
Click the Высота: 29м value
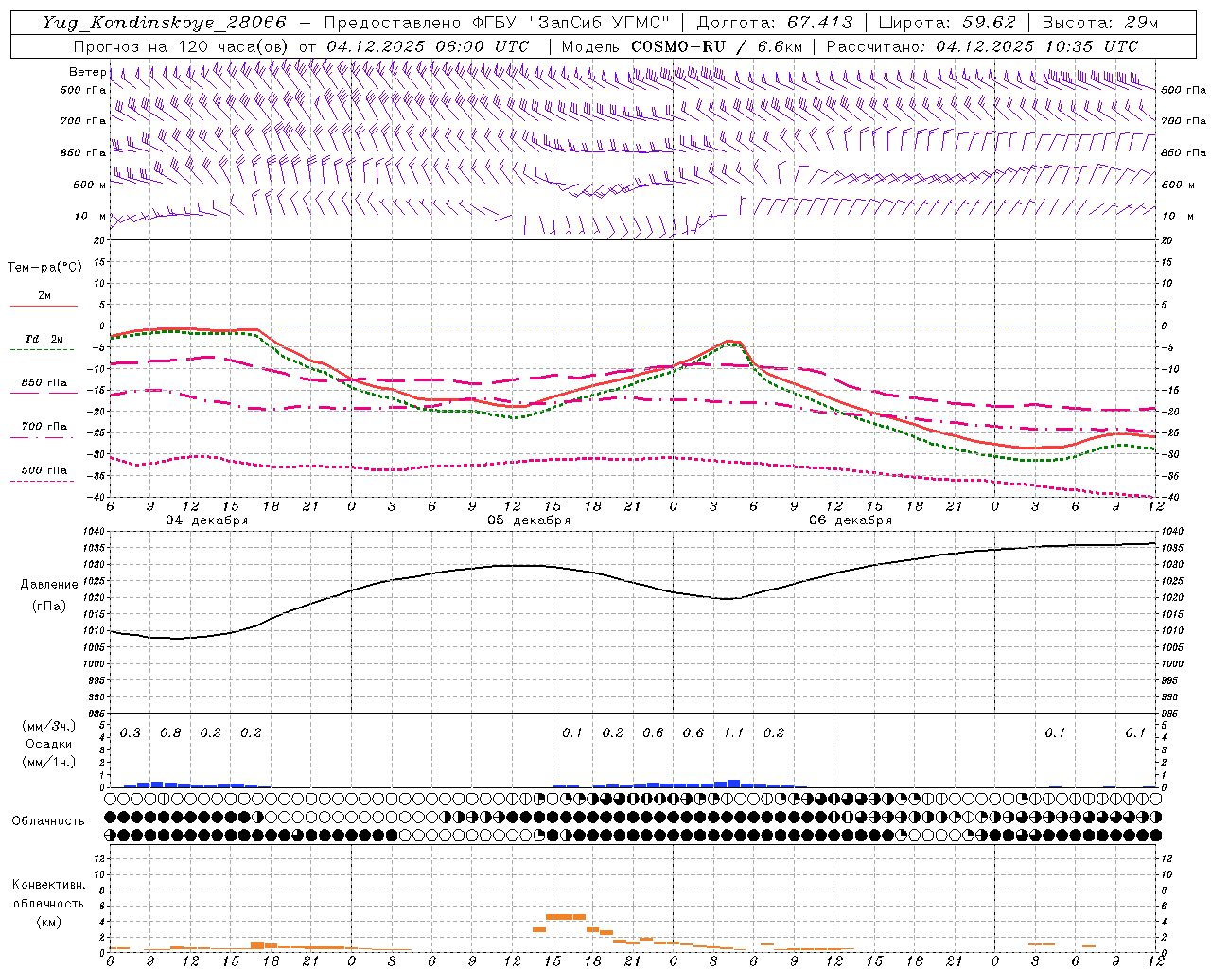coord(1101,23)
